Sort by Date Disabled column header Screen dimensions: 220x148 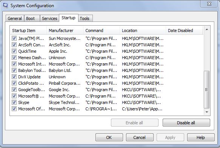pos(185,31)
